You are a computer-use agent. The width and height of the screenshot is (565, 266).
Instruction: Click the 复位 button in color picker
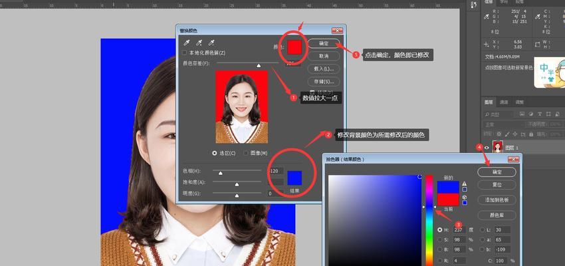[x=497, y=185]
